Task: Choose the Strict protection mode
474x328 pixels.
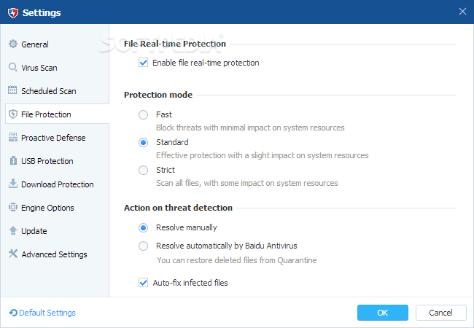Action: pyautogui.click(x=143, y=170)
